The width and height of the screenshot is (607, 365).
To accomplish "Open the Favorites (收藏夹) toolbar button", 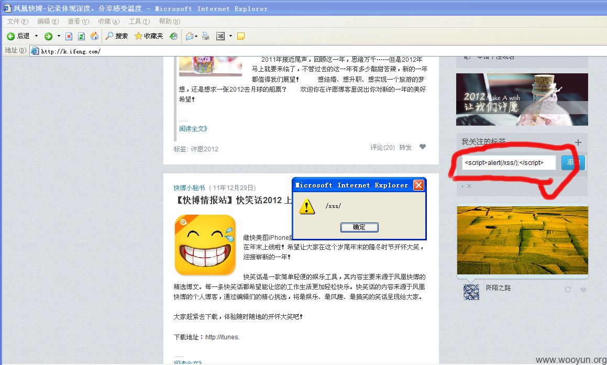I will click(149, 36).
